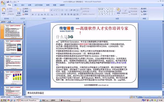This screenshot has height=102, width=164.
Task: Open the Office button menu
Action: click(x=3, y=3)
